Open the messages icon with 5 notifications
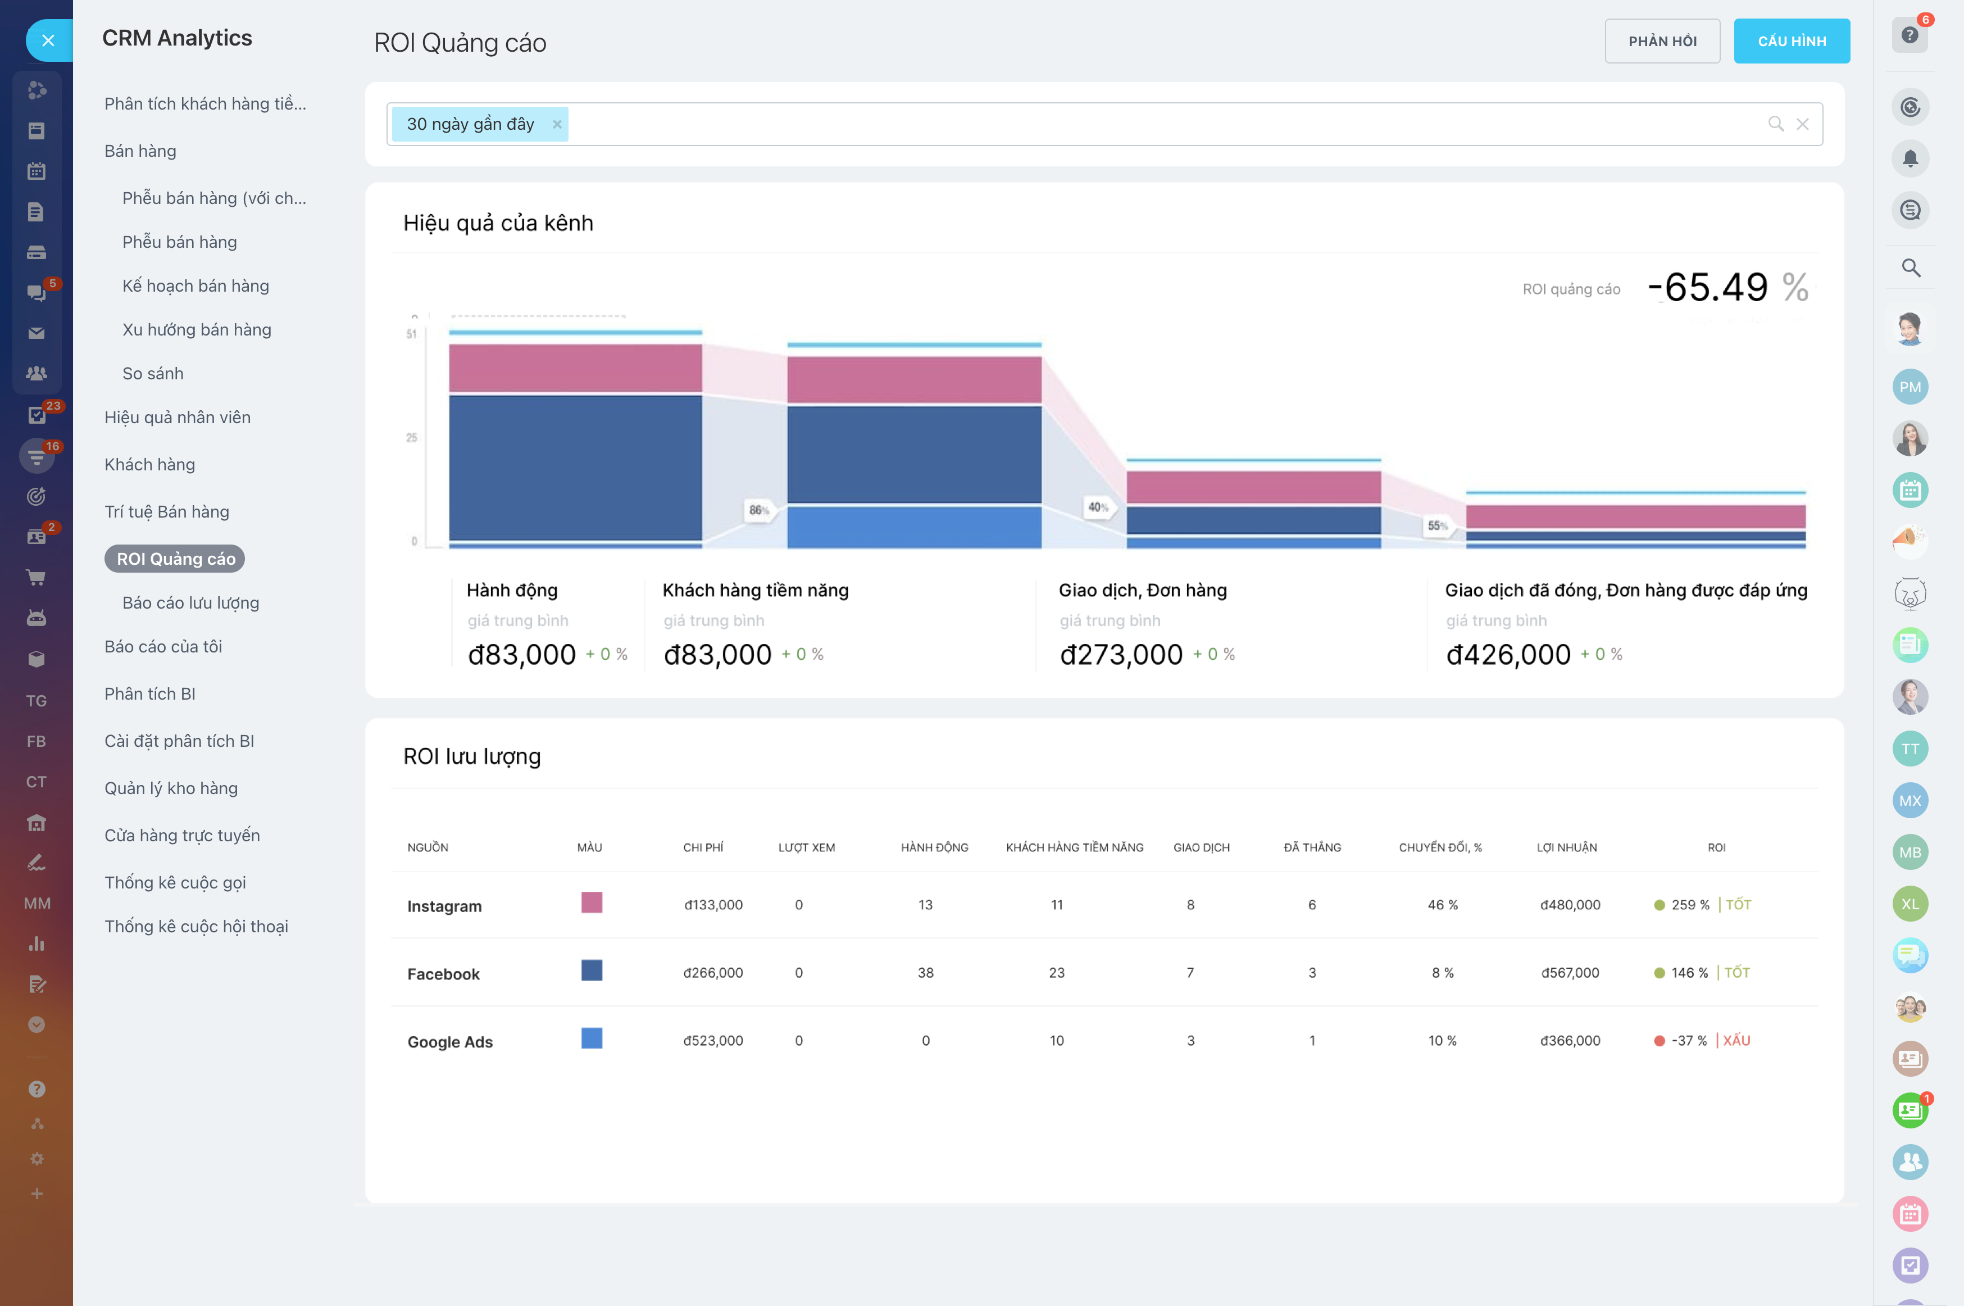The width and height of the screenshot is (1964, 1306). point(37,292)
